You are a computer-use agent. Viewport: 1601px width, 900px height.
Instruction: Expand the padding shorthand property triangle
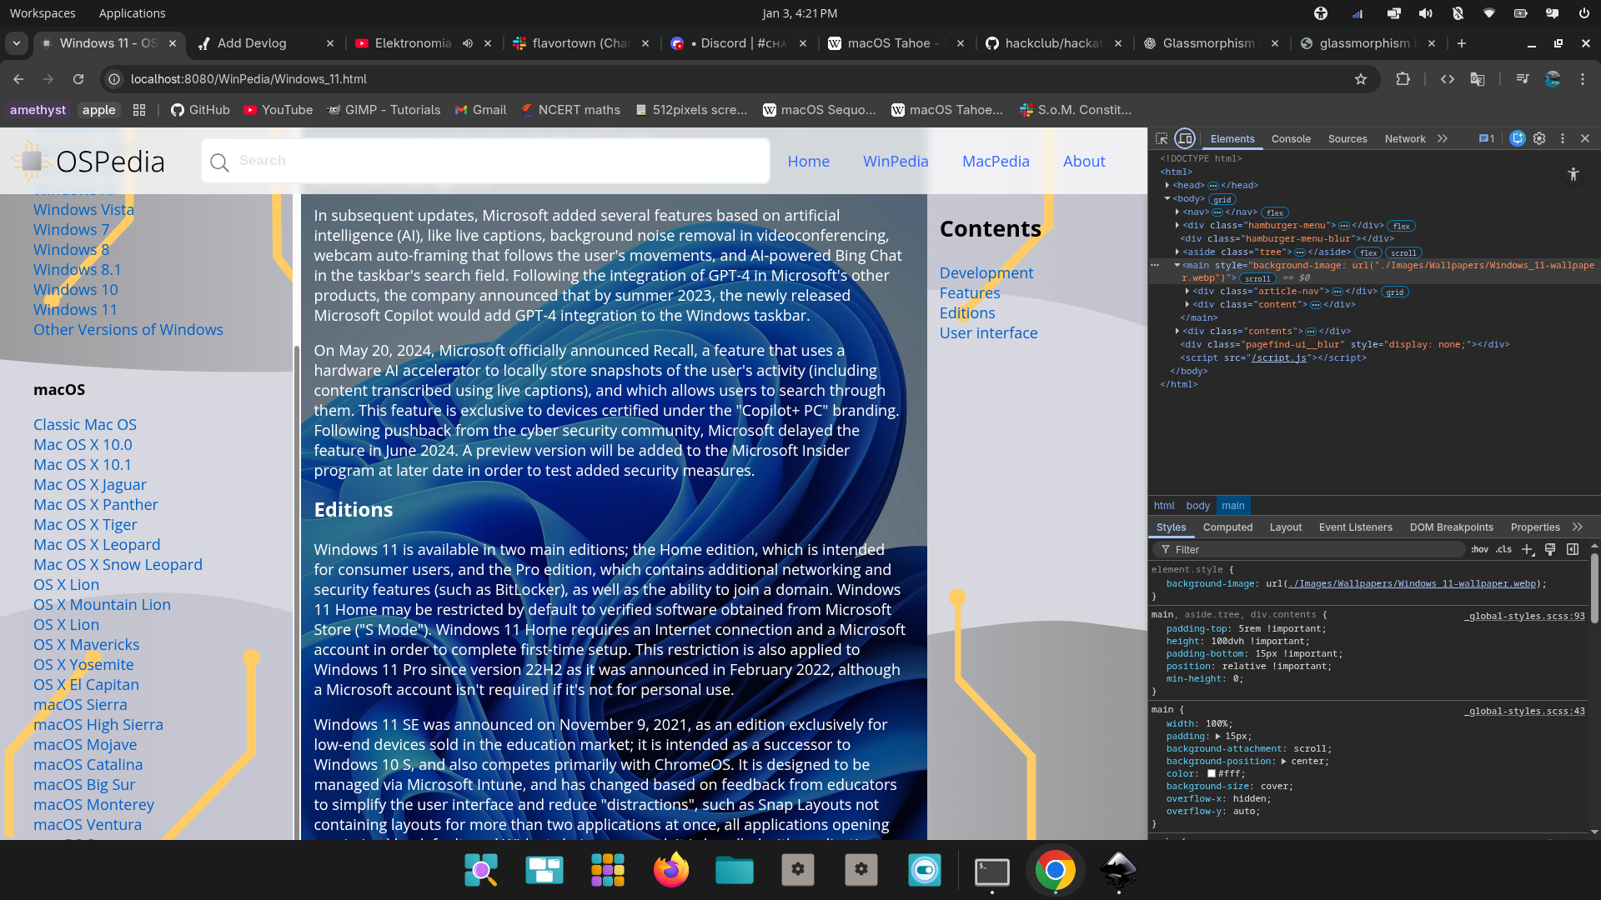[x=1218, y=737]
